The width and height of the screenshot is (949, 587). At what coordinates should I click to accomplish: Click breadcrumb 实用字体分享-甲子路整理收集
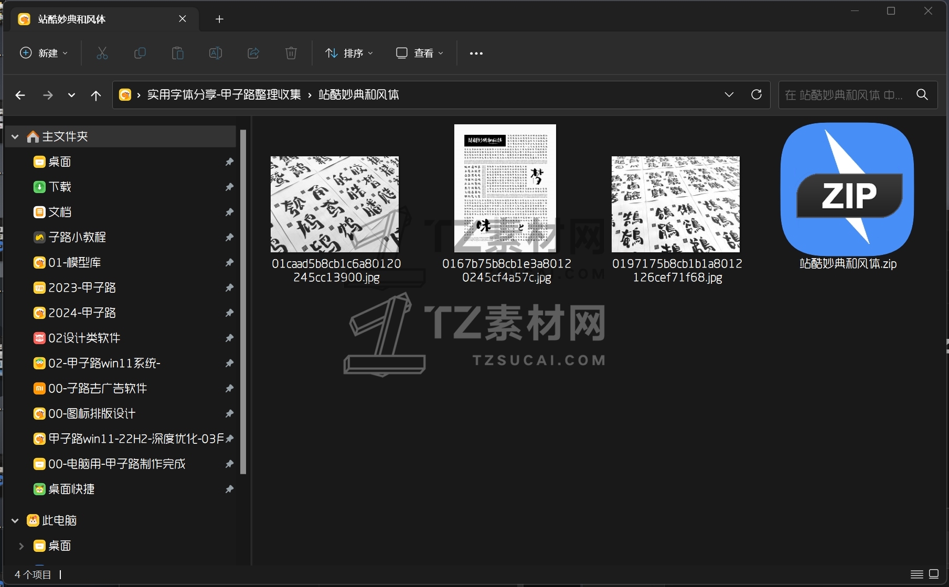[x=224, y=94]
